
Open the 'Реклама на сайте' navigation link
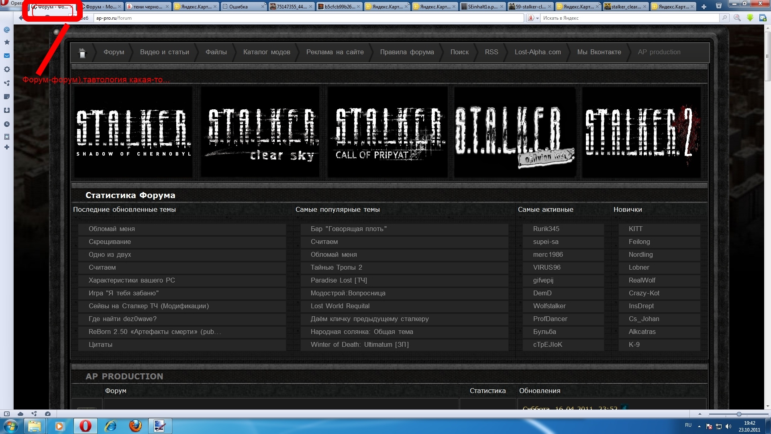[x=335, y=52]
